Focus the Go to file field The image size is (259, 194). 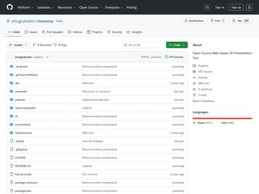pyautogui.click(x=143, y=45)
